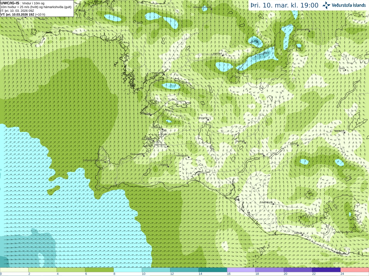The width and height of the screenshot is (369, 276).
Task: Select the Hæll station label
Action: [261, 154]
